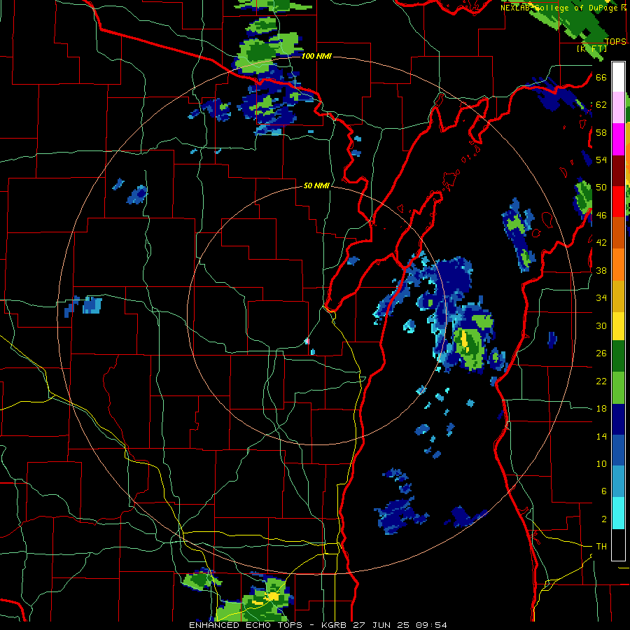The image size is (630, 630).
Task: Click the light pink legend swatch
Action: tap(618, 107)
